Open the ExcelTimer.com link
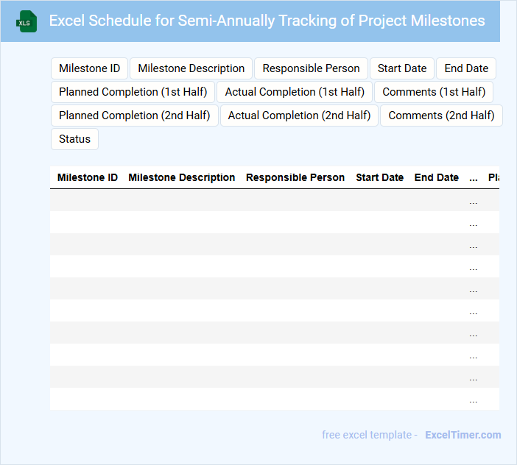 [463, 435]
